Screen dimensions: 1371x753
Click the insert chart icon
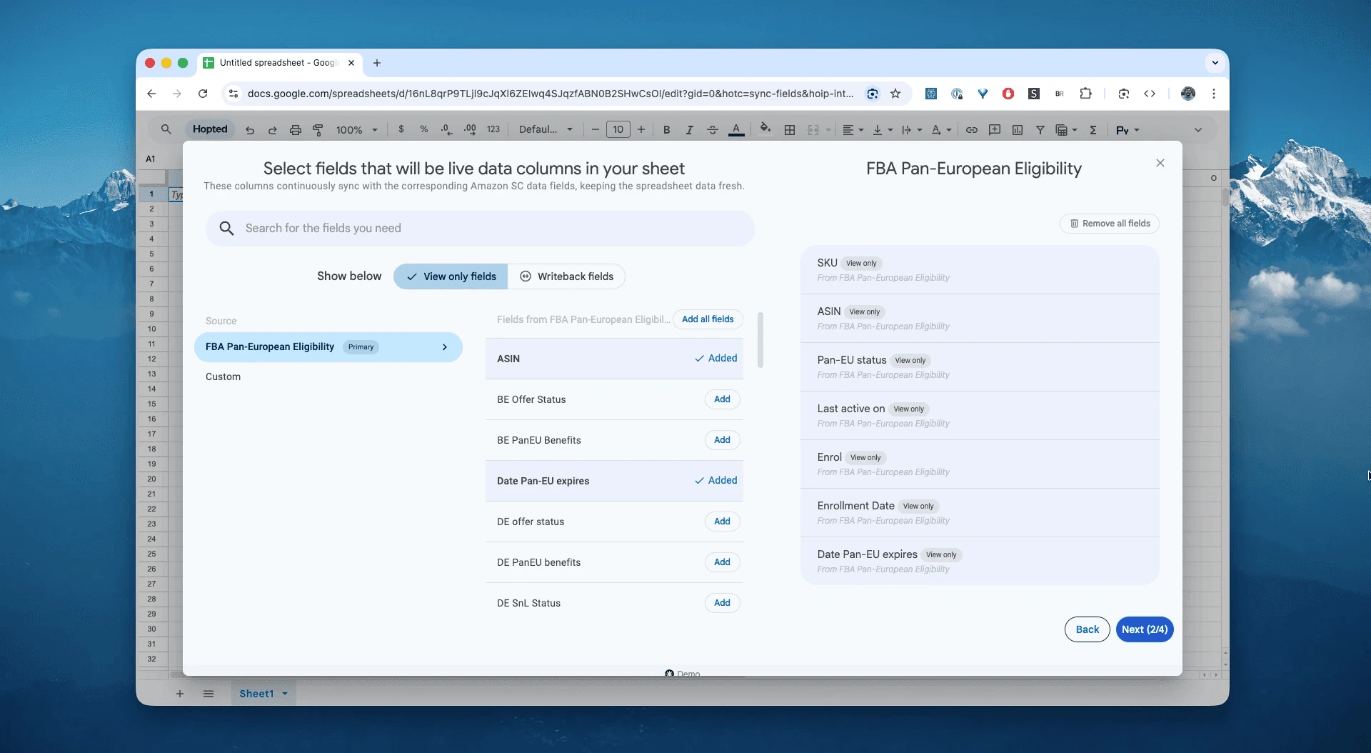click(1018, 129)
